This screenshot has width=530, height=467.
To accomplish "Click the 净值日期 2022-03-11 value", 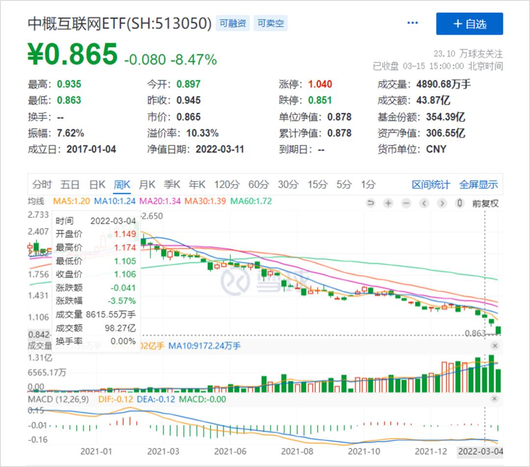I will coord(220,149).
